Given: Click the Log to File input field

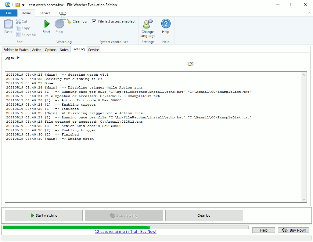Looking at the screenshot, I should pos(96,64).
